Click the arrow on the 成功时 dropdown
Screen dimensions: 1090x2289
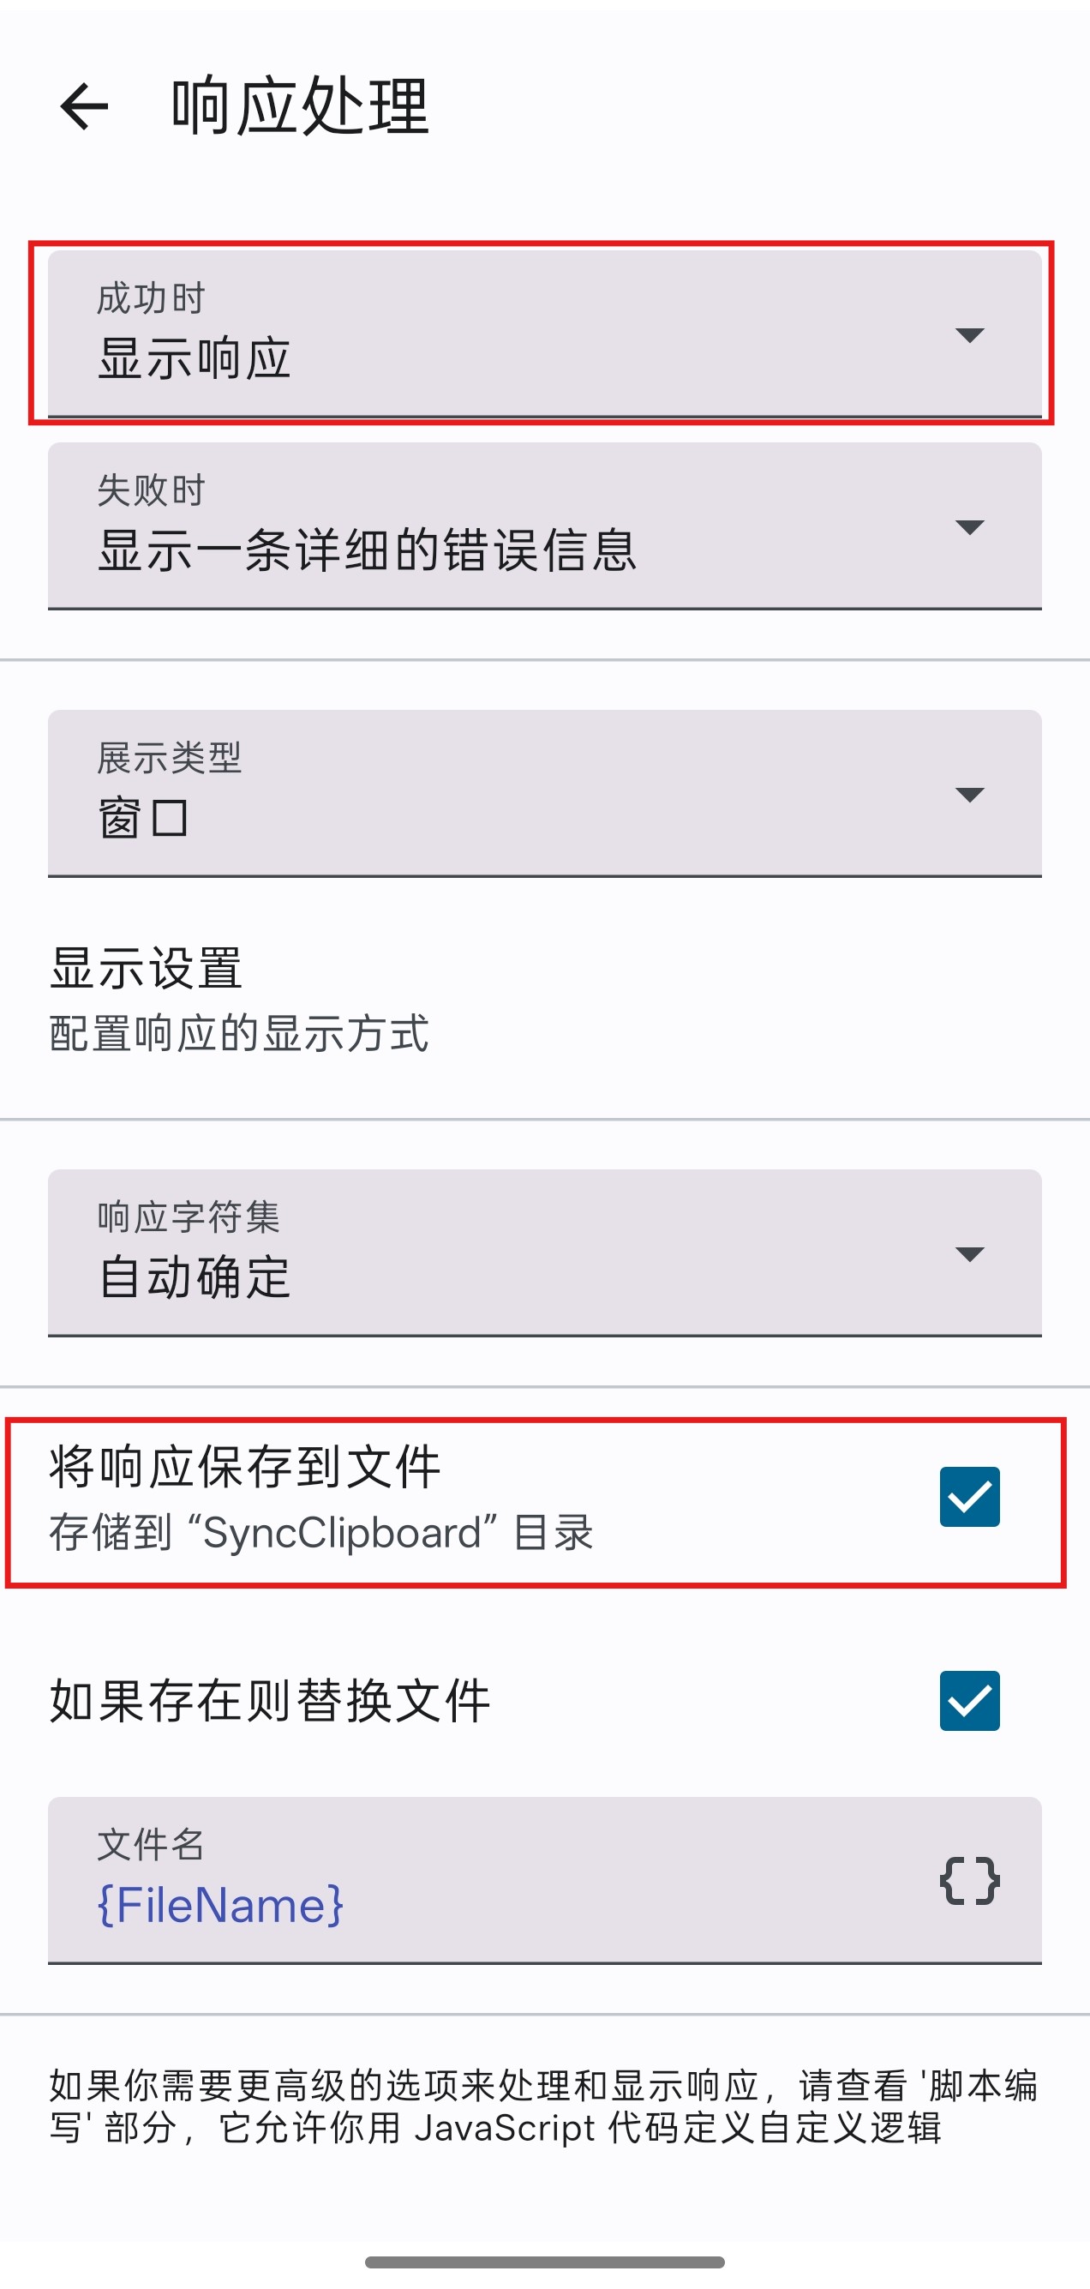[969, 335]
